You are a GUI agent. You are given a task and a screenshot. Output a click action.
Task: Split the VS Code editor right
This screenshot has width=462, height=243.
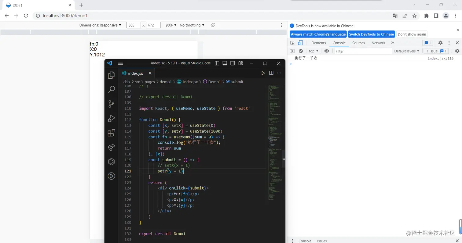pos(271,73)
